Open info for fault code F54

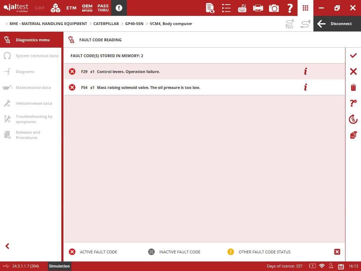coord(305,87)
